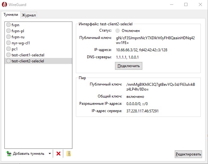Screen dimensions: 208x164
Task: Click the add tunnel computer icon
Action: point(9,154)
